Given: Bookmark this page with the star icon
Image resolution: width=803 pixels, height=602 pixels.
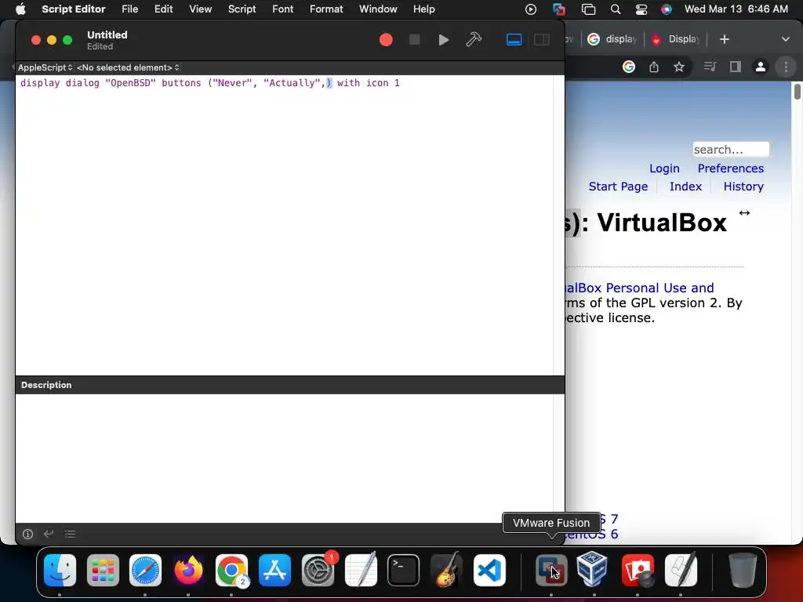Looking at the screenshot, I should pyautogui.click(x=679, y=67).
